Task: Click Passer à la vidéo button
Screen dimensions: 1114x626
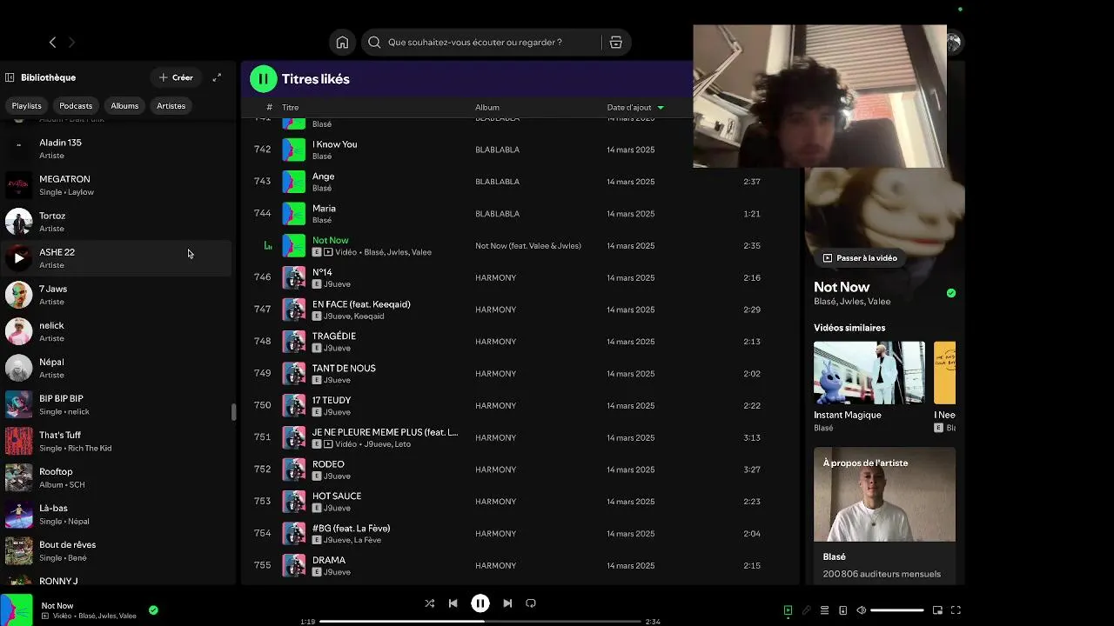Action: (860, 258)
